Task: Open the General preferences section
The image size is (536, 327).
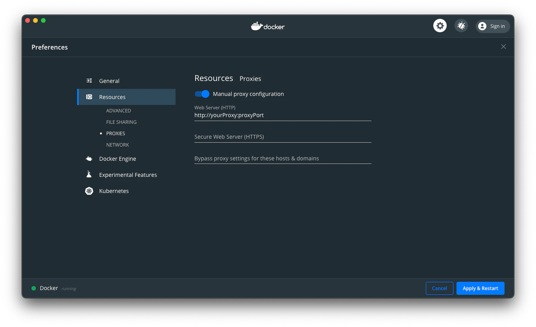Action: coord(126,81)
